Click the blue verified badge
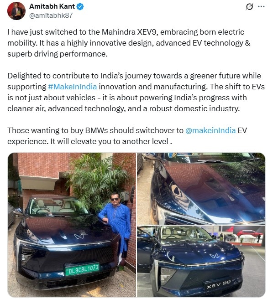273x304 pixels. pyautogui.click(x=80, y=7)
